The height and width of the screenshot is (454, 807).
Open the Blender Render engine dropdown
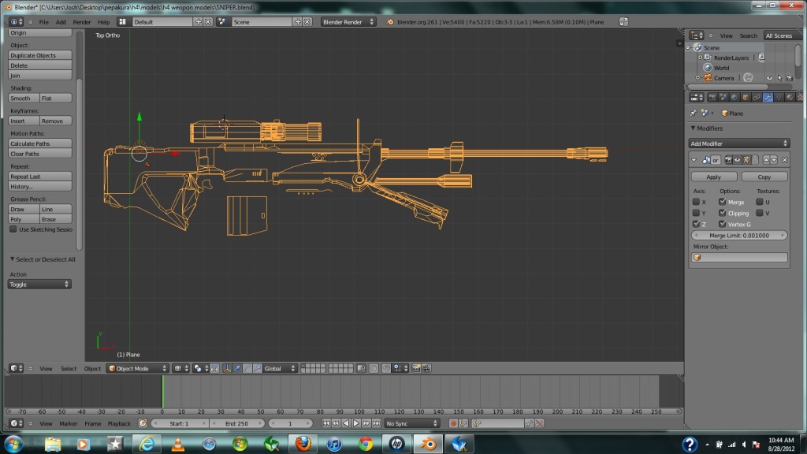(x=348, y=22)
